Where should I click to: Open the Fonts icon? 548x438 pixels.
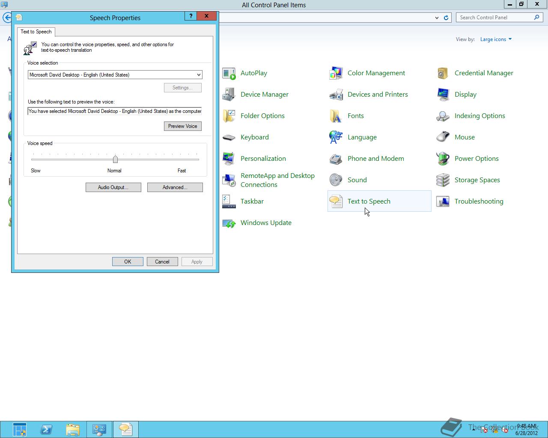(x=336, y=116)
